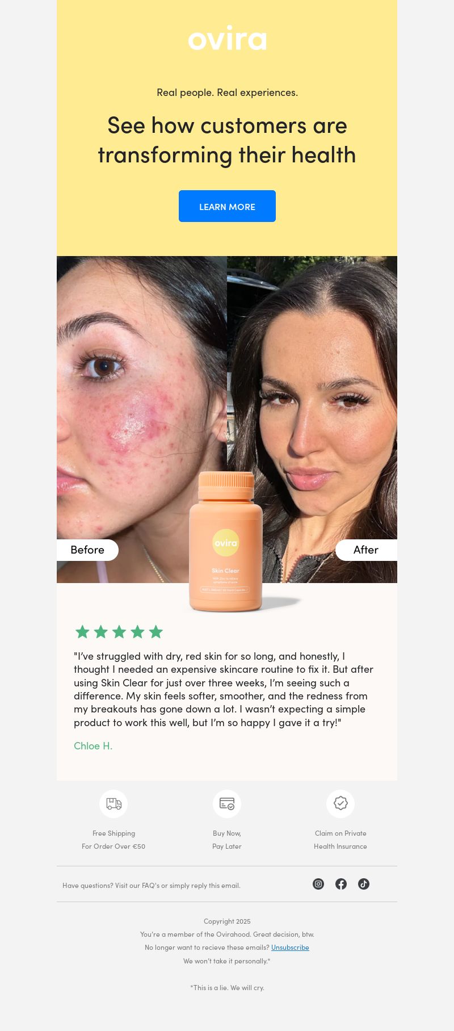Click the fifth green rating star
The width and height of the screenshot is (454, 1031).
click(156, 631)
